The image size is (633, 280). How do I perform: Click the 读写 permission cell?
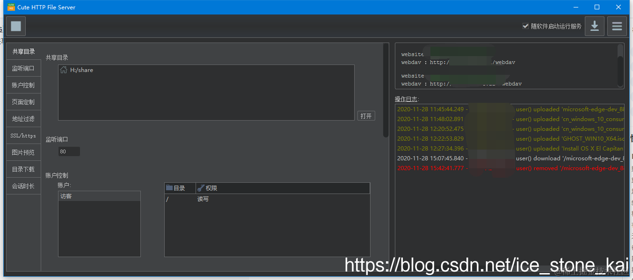click(283, 199)
